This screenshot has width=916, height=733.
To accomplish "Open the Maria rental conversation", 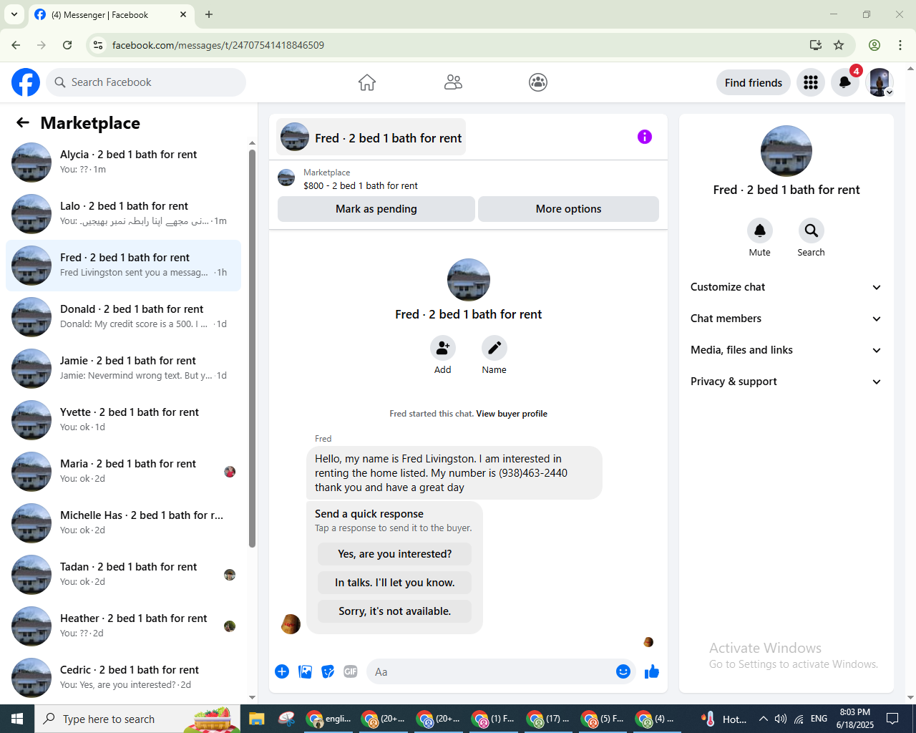I will coord(124,472).
